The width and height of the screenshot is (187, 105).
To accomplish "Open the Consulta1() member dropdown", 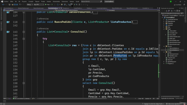I will (132, 10).
